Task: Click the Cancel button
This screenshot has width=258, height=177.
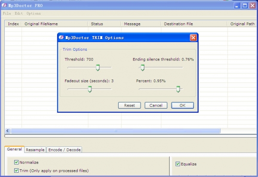Action: [156, 105]
